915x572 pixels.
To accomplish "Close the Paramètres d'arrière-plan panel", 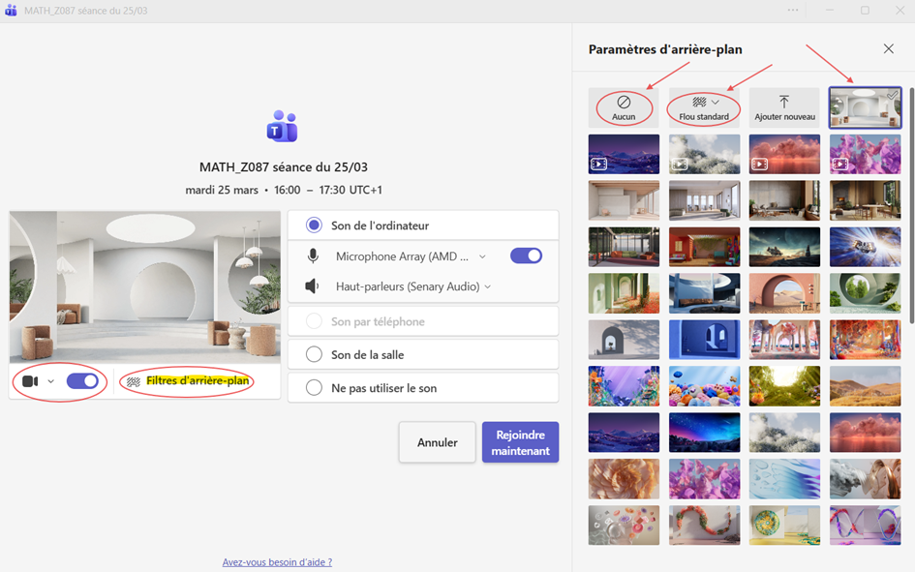I will 888,49.
